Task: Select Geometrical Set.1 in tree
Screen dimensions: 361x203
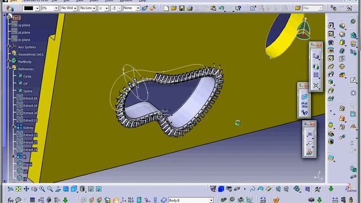Action: (31, 54)
